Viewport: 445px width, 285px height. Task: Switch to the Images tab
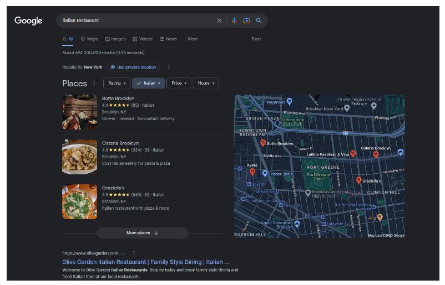click(115, 39)
